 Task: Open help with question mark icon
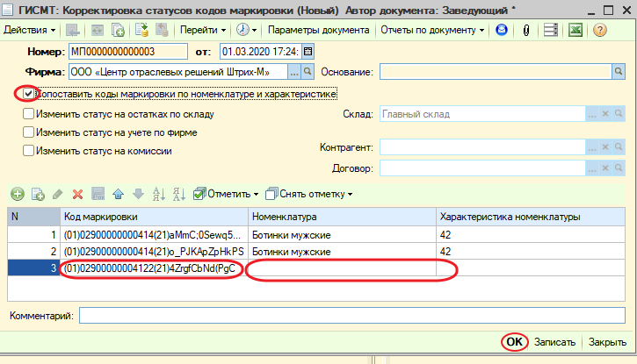pos(600,30)
